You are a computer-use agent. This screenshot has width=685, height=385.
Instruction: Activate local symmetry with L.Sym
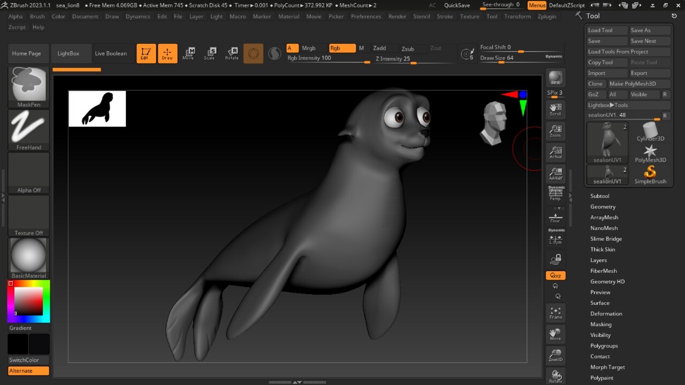click(555, 239)
